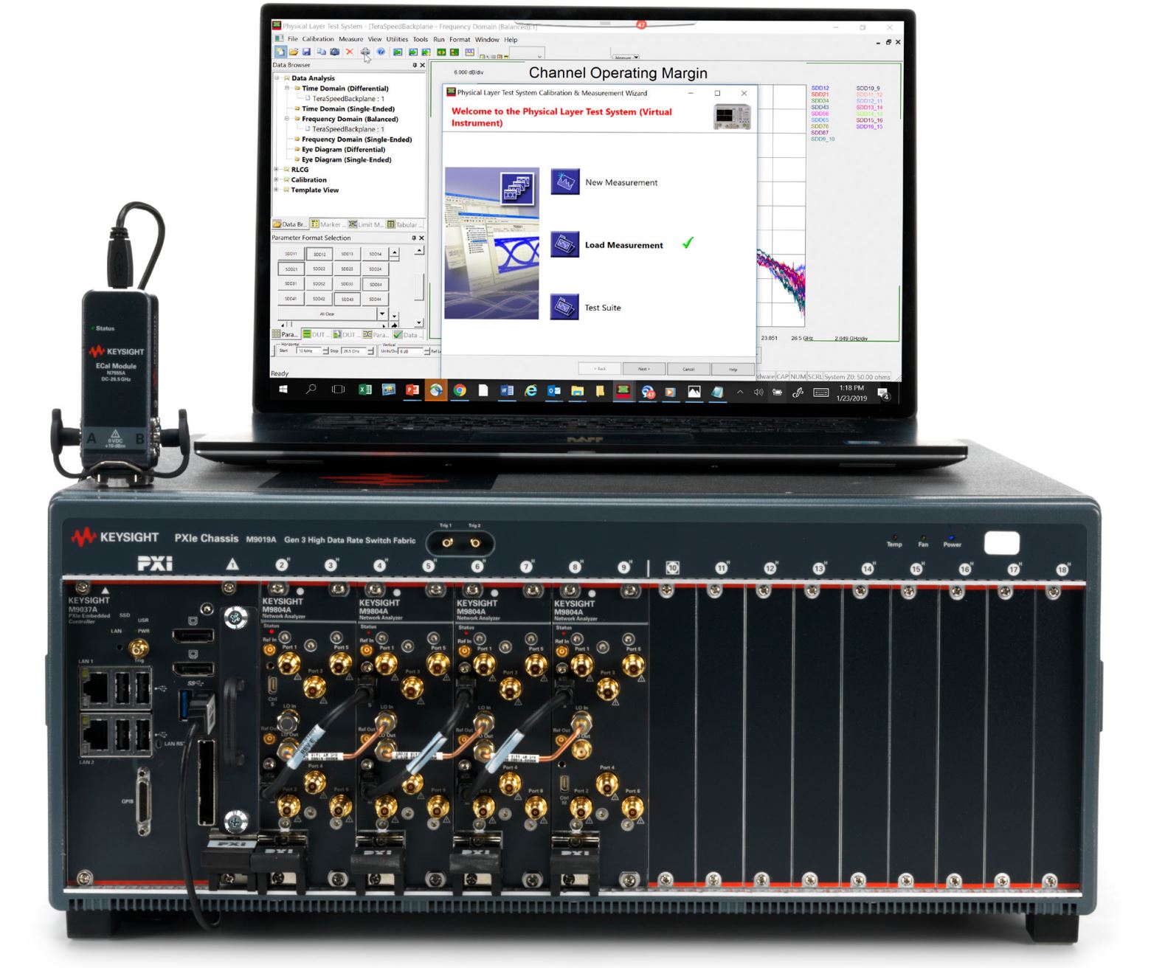Screen dimensions: 1151x968
Task: Click the Save floppy disk toolbar icon
Action: (x=306, y=52)
